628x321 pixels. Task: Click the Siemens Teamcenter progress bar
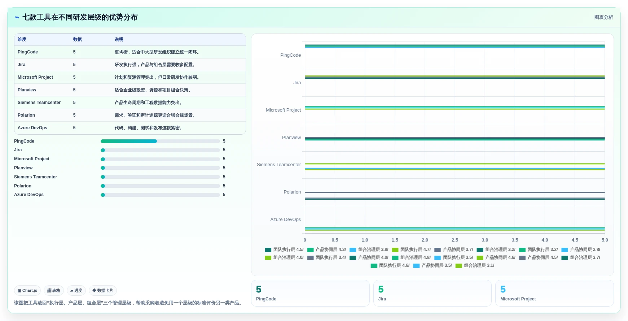(x=160, y=177)
